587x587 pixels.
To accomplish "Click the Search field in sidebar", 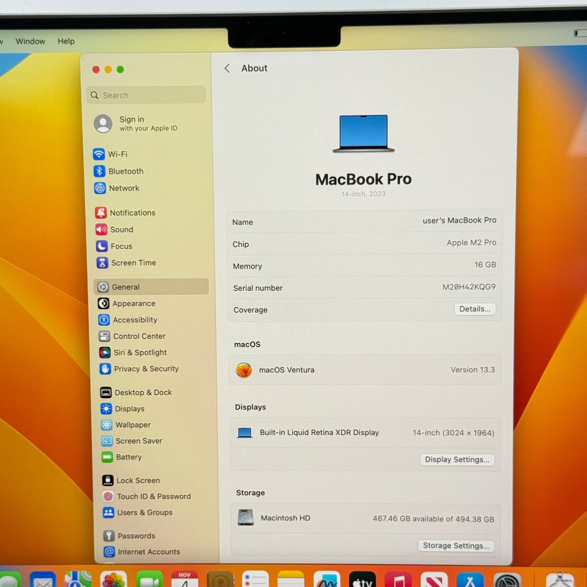I will coord(146,95).
